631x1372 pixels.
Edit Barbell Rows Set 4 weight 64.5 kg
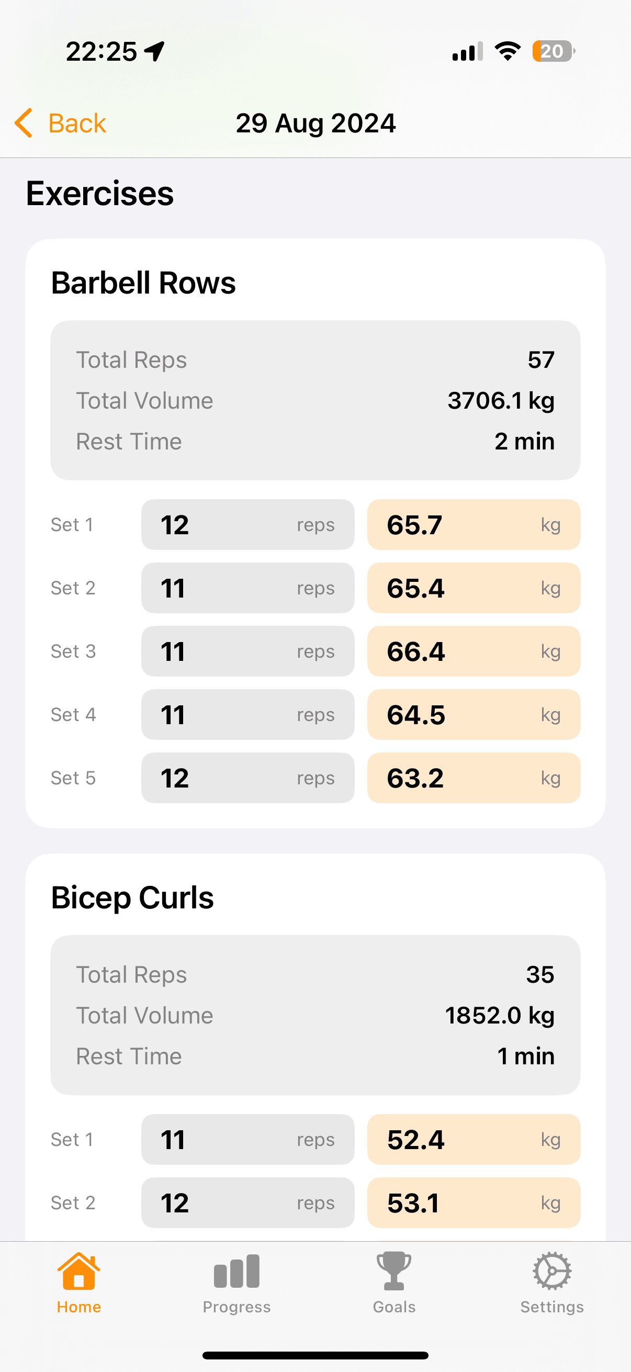[474, 715]
